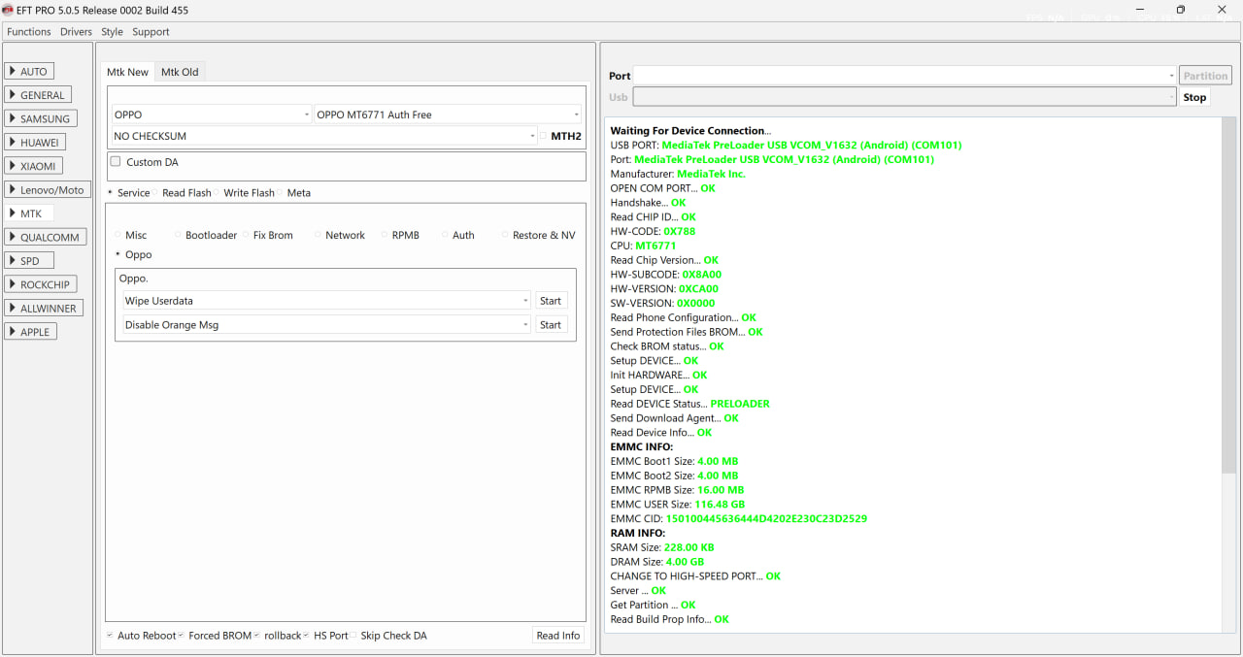Restore the window using title bar button
Screen dimensions: 1243x657
(1180, 10)
